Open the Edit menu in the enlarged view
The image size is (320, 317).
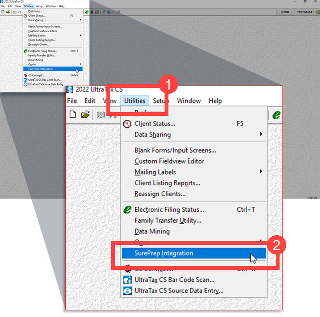tap(90, 101)
